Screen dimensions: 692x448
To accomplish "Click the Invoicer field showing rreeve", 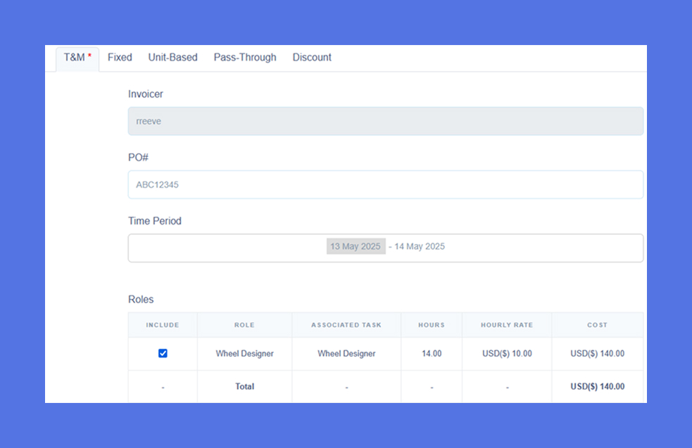I will coord(385,121).
